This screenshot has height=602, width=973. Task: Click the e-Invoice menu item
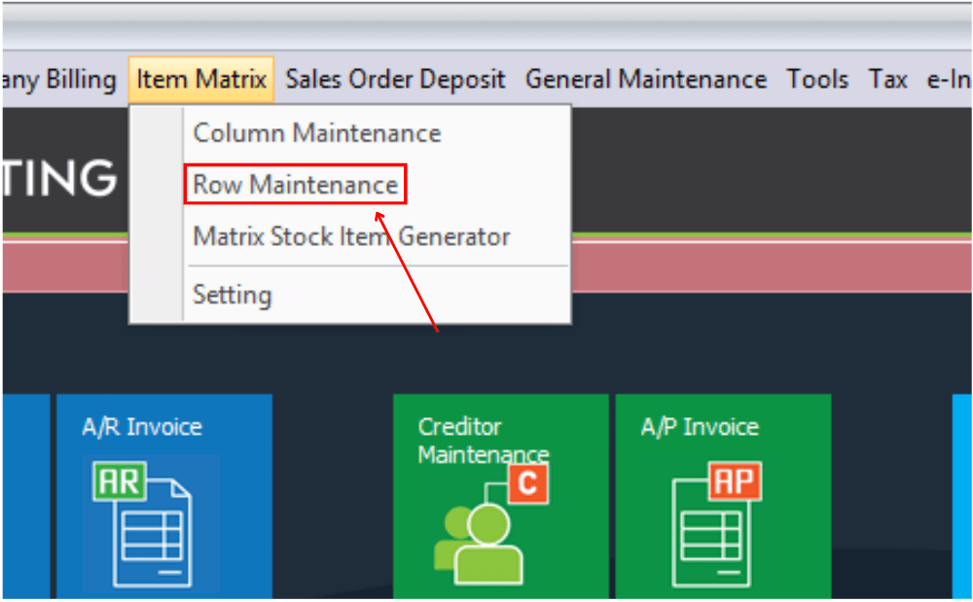pos(950,79)
